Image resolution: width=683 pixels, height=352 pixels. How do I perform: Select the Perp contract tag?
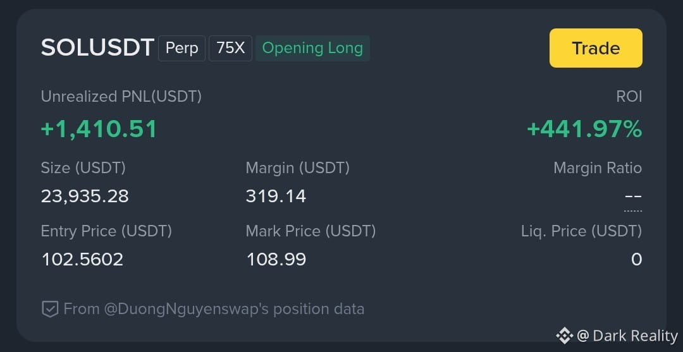[x=182, y=48]
